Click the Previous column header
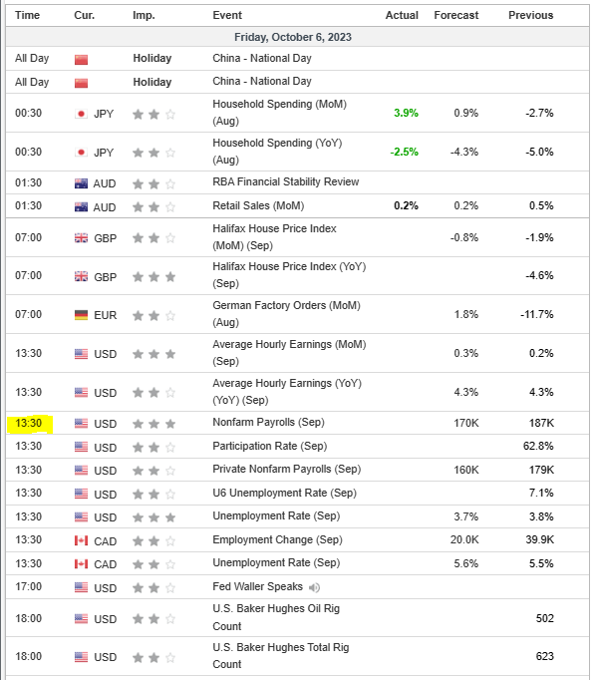This screenshot has width=596, height=680. tap(530, 15)
